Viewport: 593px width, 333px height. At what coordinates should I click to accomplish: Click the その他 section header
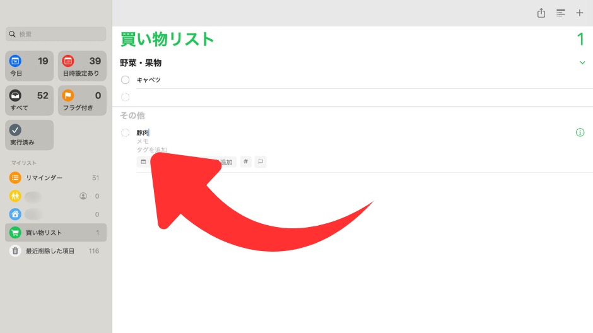132,115
